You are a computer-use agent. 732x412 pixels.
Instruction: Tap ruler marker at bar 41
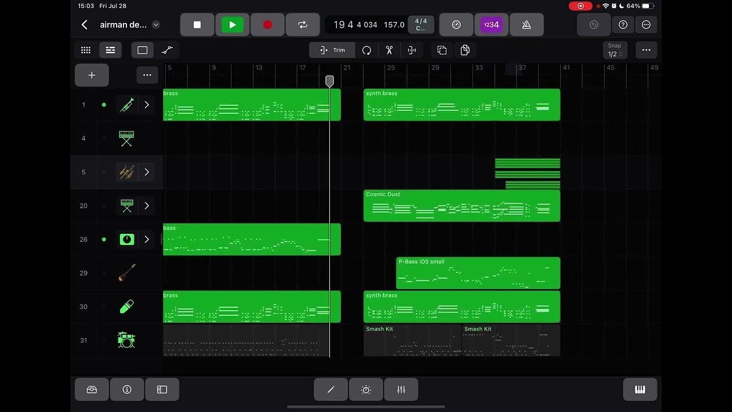[566, 68]
